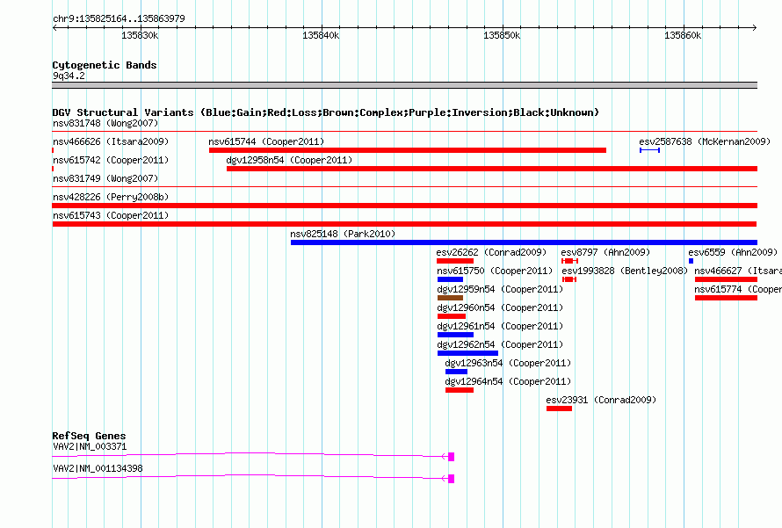782x528 pixels.
Task: Open the esv23931 (Conrad2009) label
Action: pos(601,400)
